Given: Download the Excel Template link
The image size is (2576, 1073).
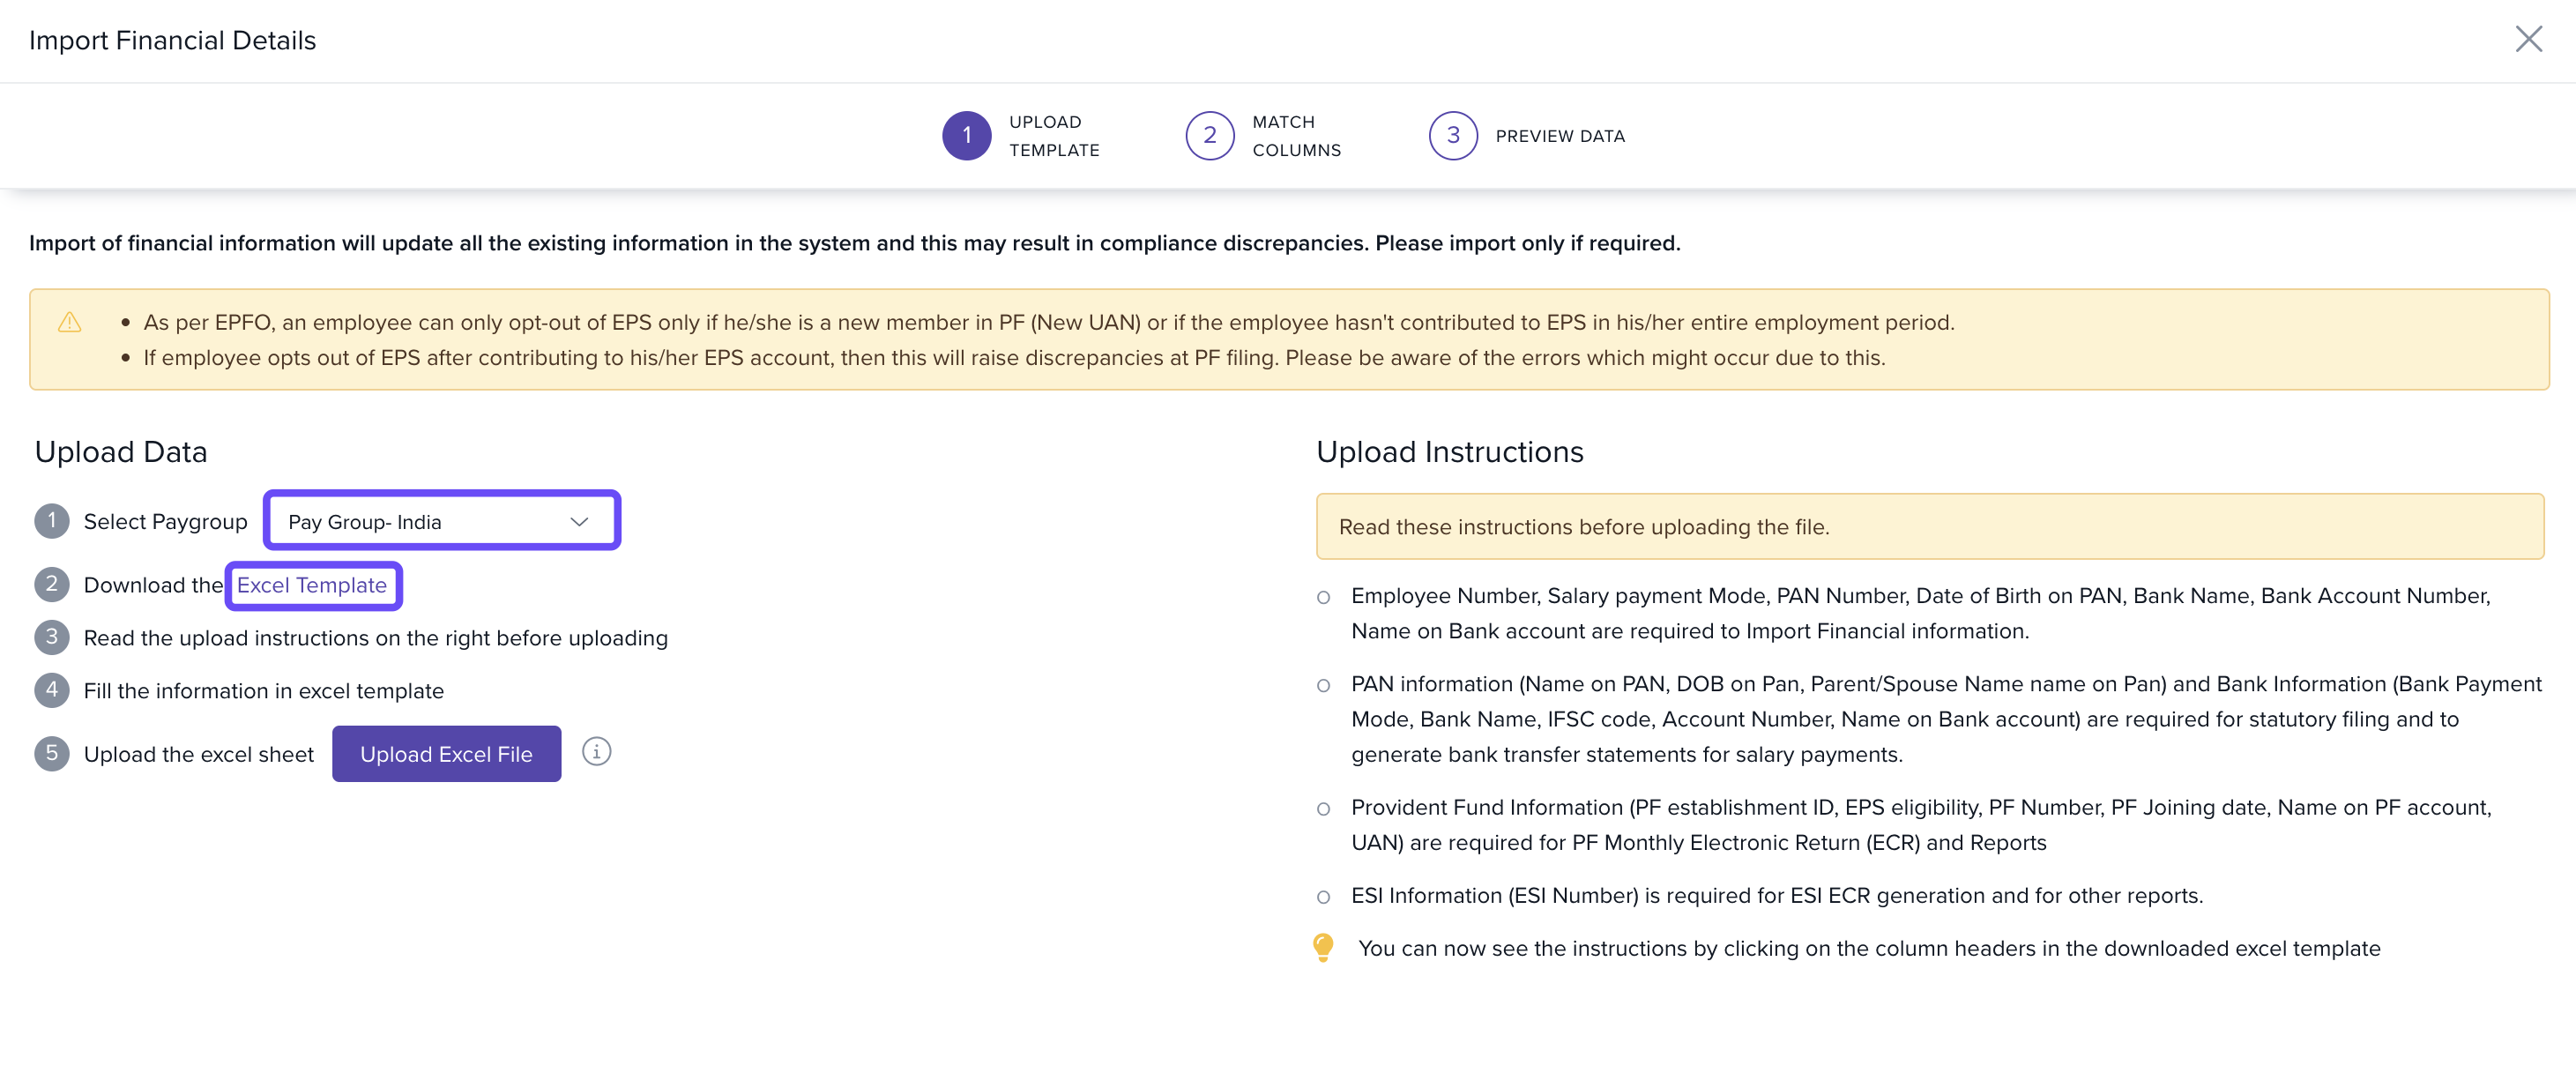Looking at the screenshot, I should click(x=312, y=585).
